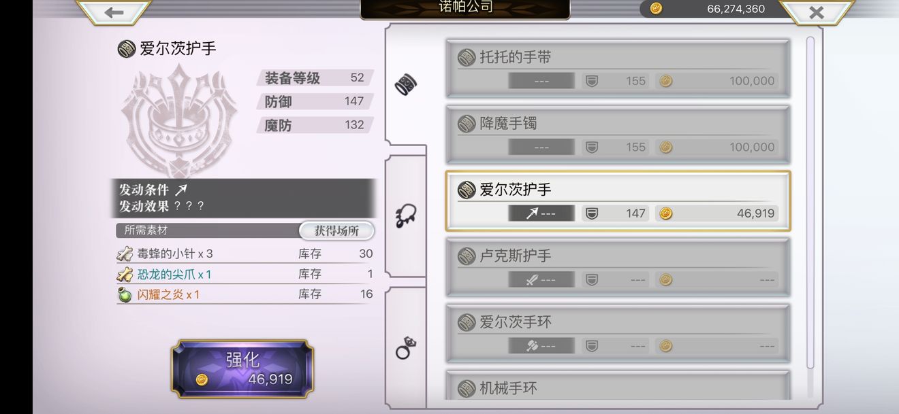
Task: Click bracelet icon beside 爱尔茨护手 title
Action: click(126, 48)
